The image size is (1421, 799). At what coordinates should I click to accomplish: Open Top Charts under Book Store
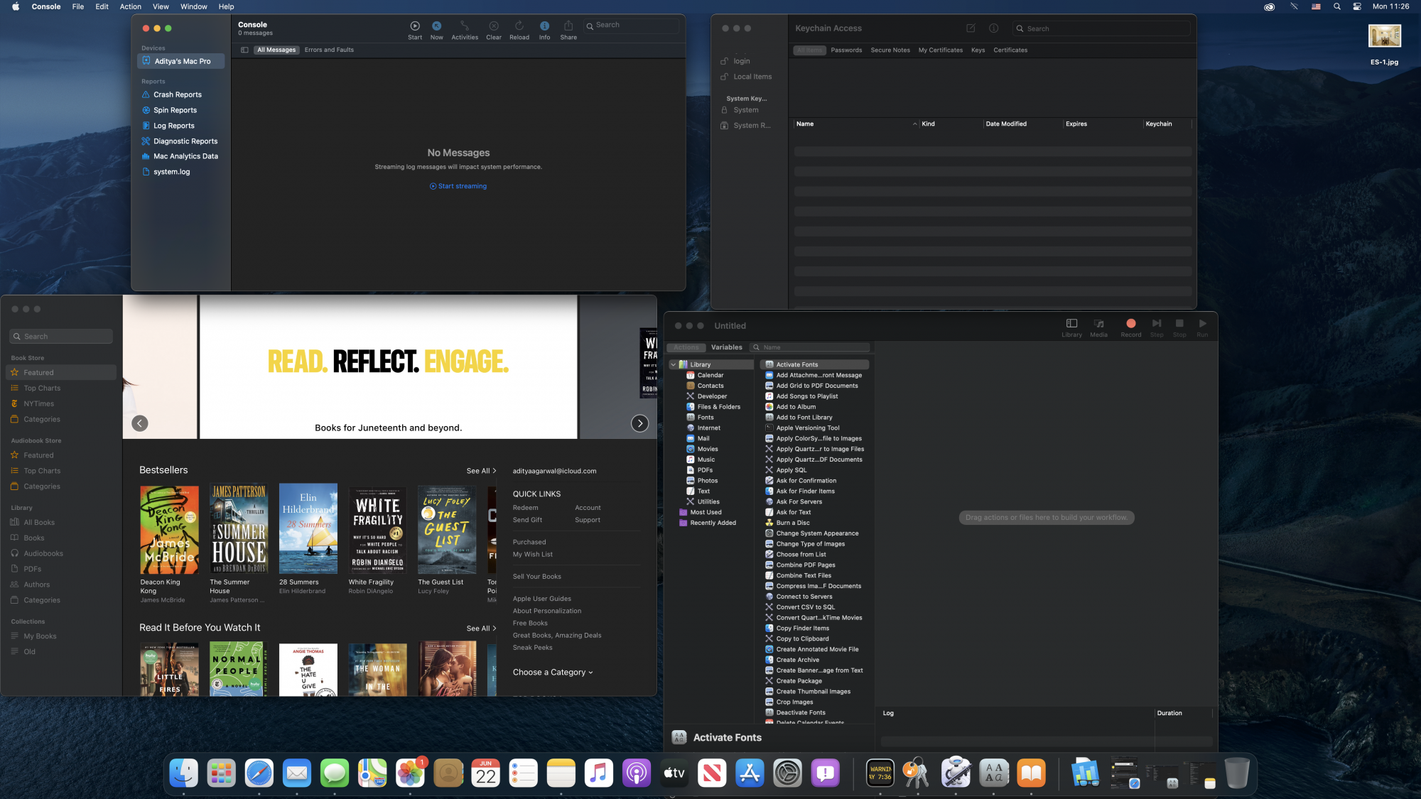(x=42, y=388)
